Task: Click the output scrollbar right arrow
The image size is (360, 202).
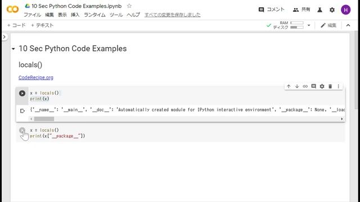Action: pyautogui.click(x=342, y=119)
